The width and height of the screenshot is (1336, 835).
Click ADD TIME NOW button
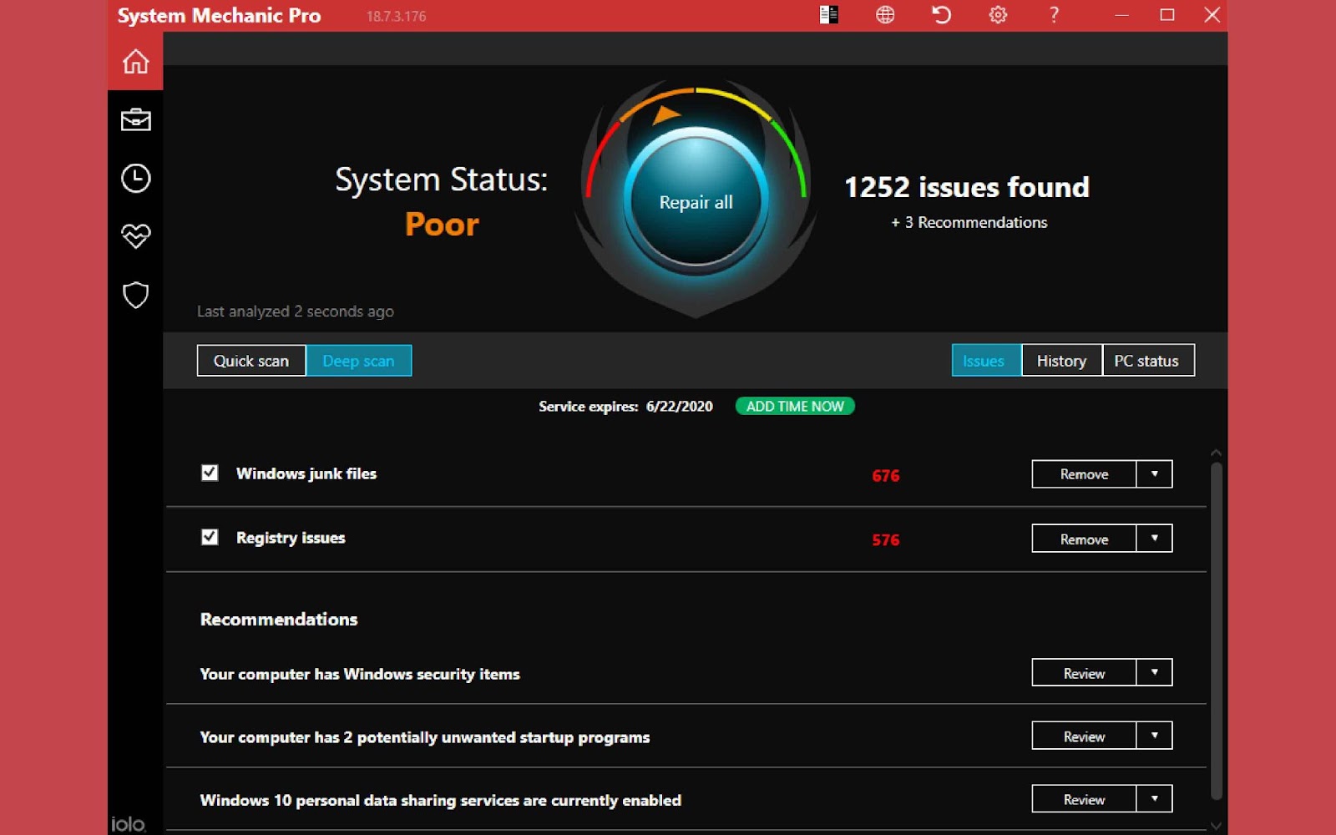click(795, 407)
